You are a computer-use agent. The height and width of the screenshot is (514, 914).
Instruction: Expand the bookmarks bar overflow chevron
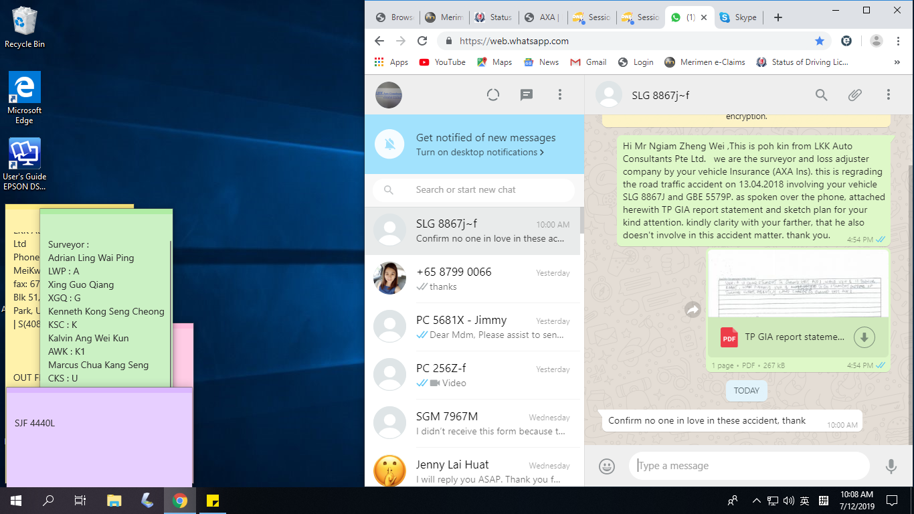coord(897,62)
